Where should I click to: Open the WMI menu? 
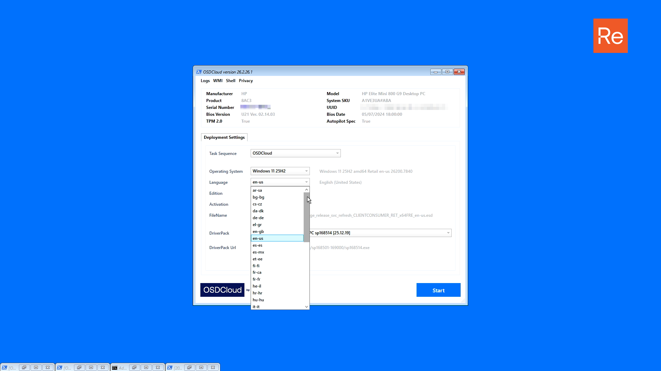[218, 81]
